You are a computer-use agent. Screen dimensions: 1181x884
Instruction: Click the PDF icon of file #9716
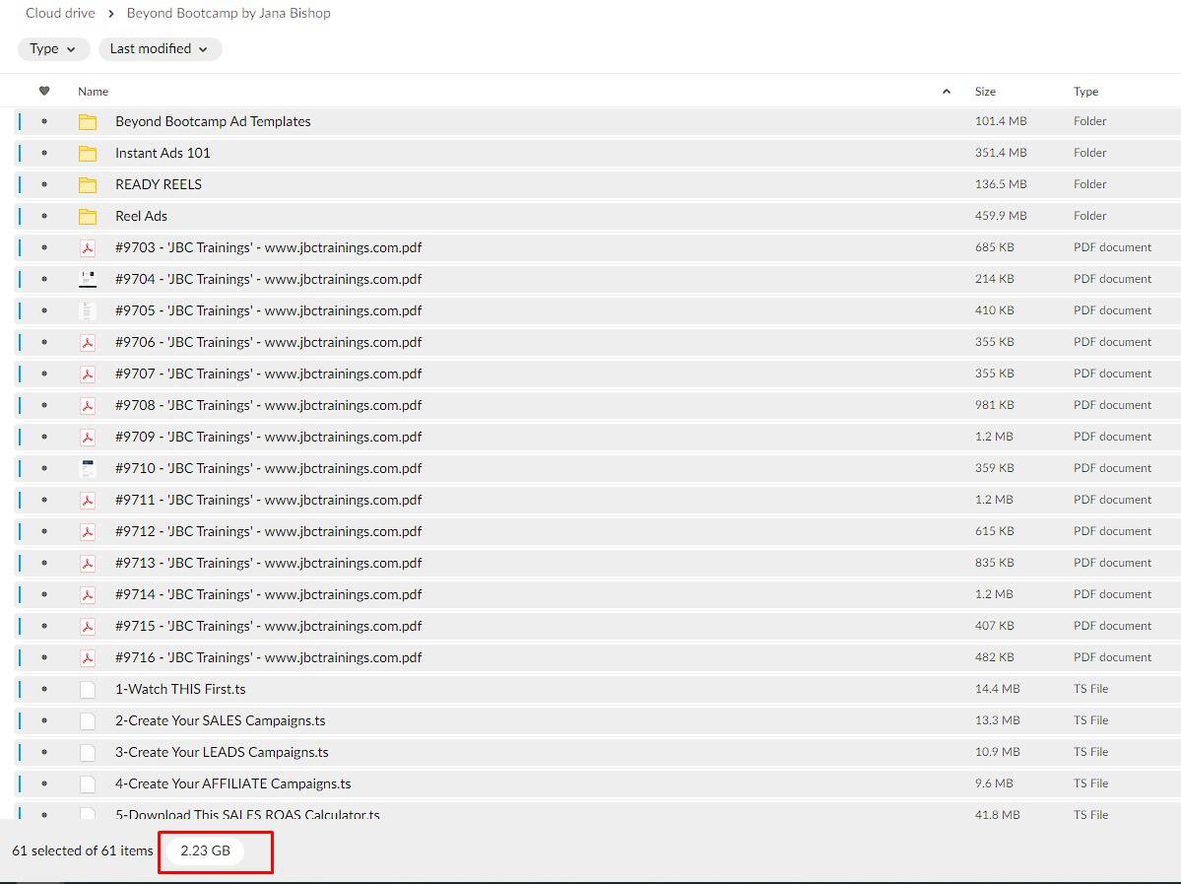click(x=88, y=658)
